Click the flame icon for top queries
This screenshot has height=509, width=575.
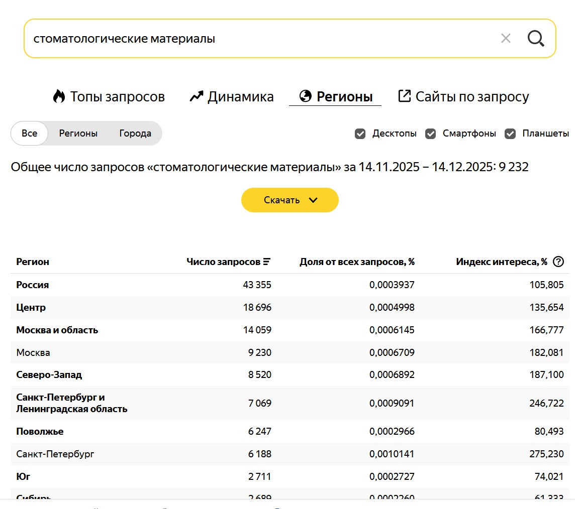pos(59,96)
